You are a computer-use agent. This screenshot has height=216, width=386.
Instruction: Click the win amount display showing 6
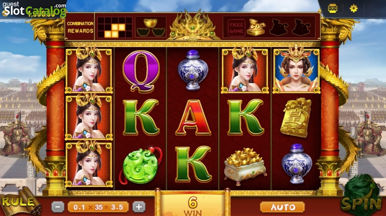(x=193, y=205)
